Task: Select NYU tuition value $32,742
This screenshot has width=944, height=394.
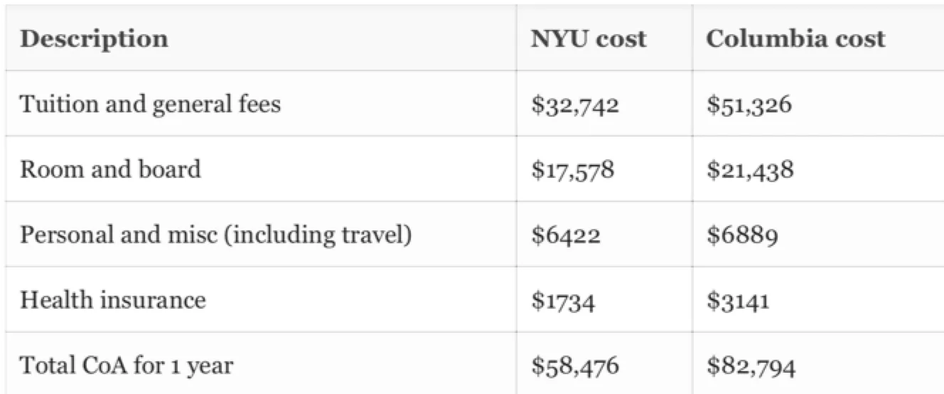Action: (x=575, y=106)
